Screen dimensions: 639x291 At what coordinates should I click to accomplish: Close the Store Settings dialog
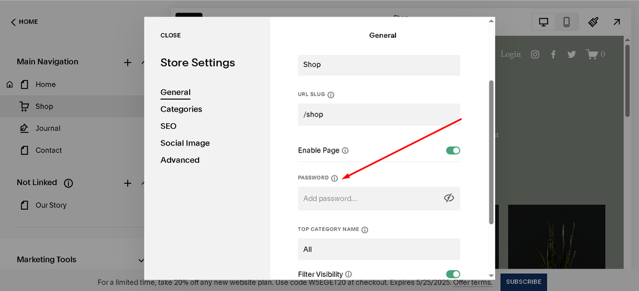[x=171, y=35]
